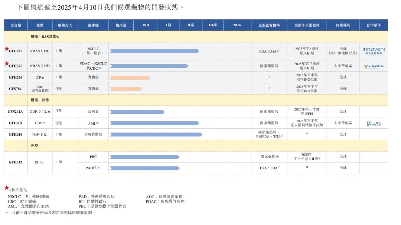
Task: Click the red star in the 核心產品 legend
Action: point(7,188)
